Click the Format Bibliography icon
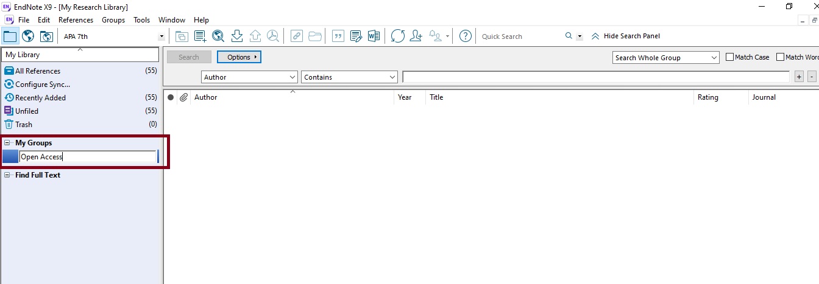 356,36
